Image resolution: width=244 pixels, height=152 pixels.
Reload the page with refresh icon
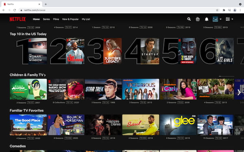[15, 10]
